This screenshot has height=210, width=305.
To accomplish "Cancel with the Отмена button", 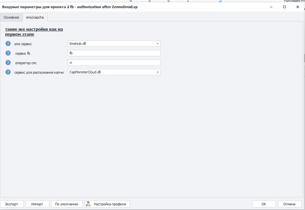I will 289,204.
